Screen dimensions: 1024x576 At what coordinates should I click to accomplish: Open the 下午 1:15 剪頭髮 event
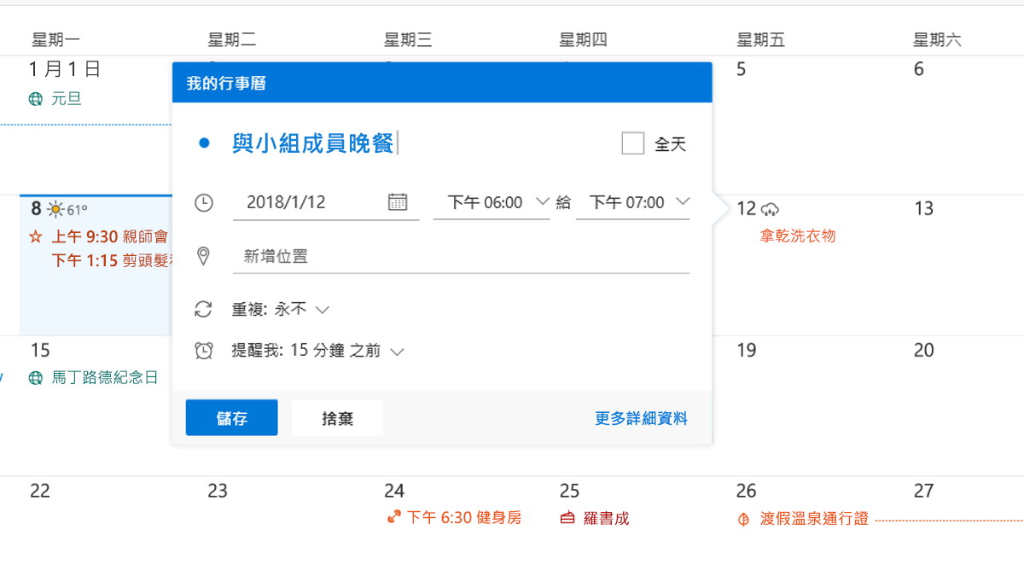[x=111, y=260]
